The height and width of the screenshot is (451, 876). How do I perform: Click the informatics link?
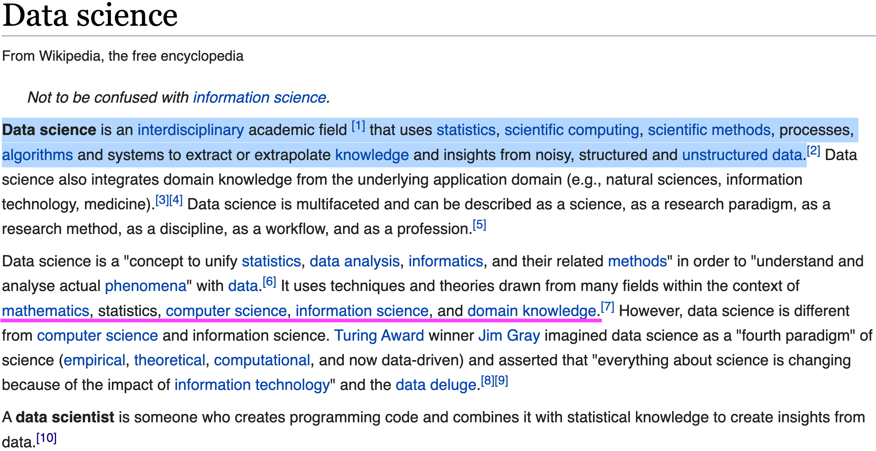[445, 262]
